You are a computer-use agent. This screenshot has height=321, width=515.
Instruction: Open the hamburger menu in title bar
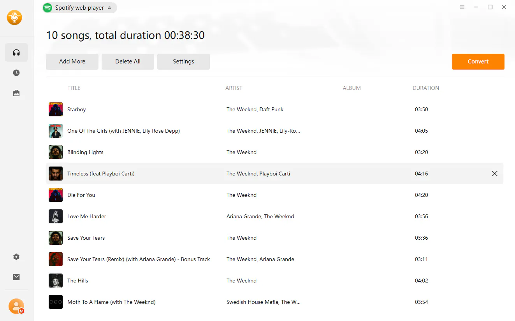point(462,7)
